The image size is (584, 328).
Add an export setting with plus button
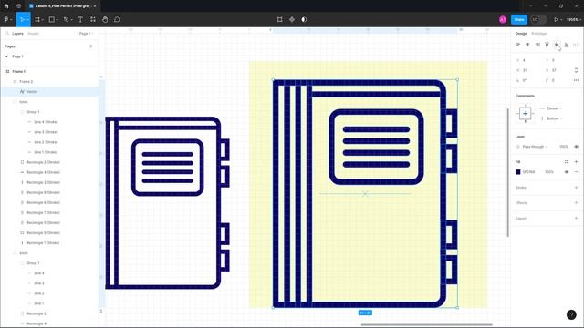(576, 219)
